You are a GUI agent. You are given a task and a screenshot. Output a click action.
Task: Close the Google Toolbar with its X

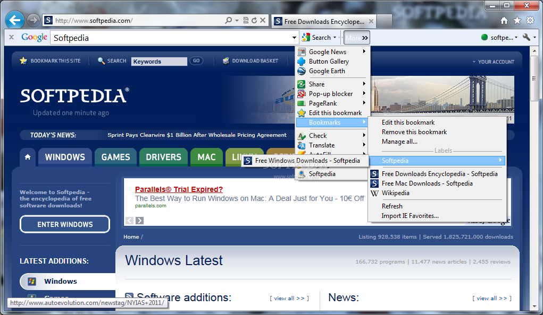11,37
